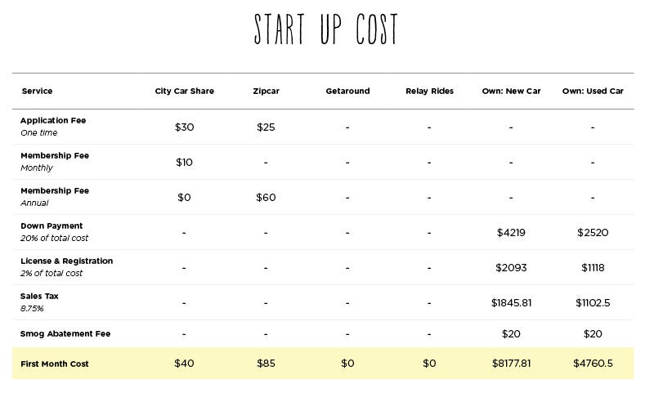Select the 'Service' column header
Viewport: 654px width, 402px height.
(x=37, y=91)
